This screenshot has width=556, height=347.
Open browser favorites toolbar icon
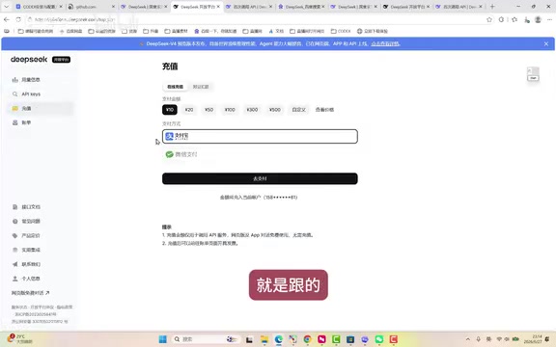(514, 19)
